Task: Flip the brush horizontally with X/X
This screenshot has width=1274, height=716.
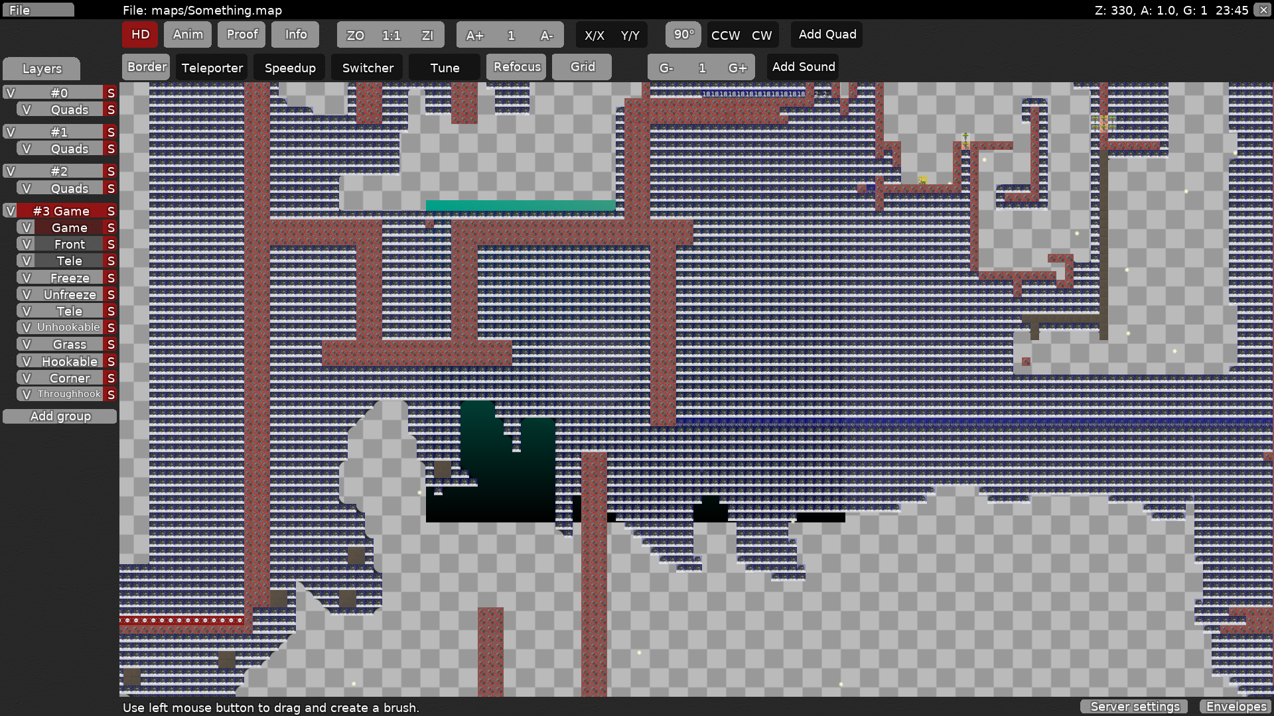Action: click(x=594, y=35)
